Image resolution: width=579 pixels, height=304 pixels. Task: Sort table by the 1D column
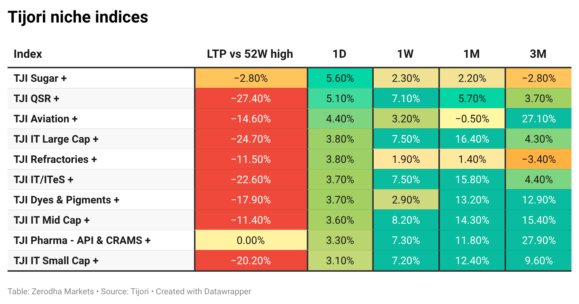[x=340, y=54]
